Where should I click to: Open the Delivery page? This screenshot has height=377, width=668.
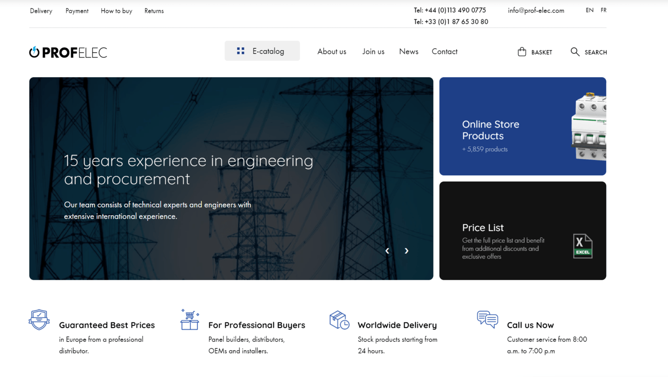[41, 11]
